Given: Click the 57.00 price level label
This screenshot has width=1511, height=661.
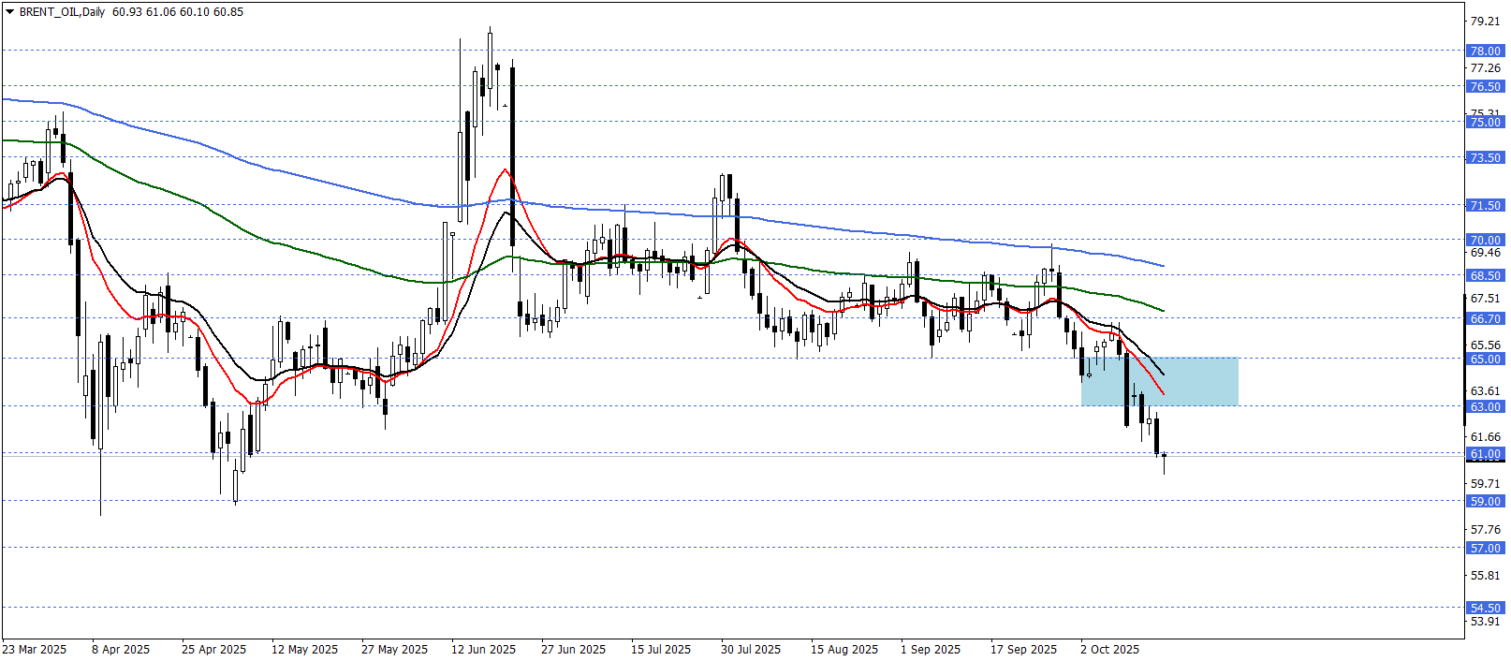Looking at the screenshot, I should 1485,549.
